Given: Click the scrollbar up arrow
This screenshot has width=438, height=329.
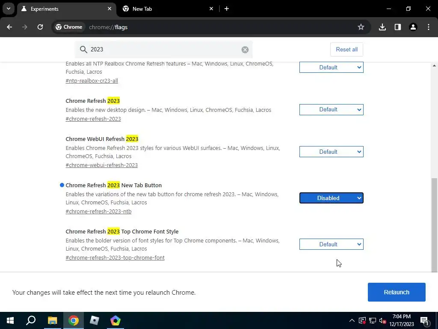Looking at the screenshot, I should [434, 66].
